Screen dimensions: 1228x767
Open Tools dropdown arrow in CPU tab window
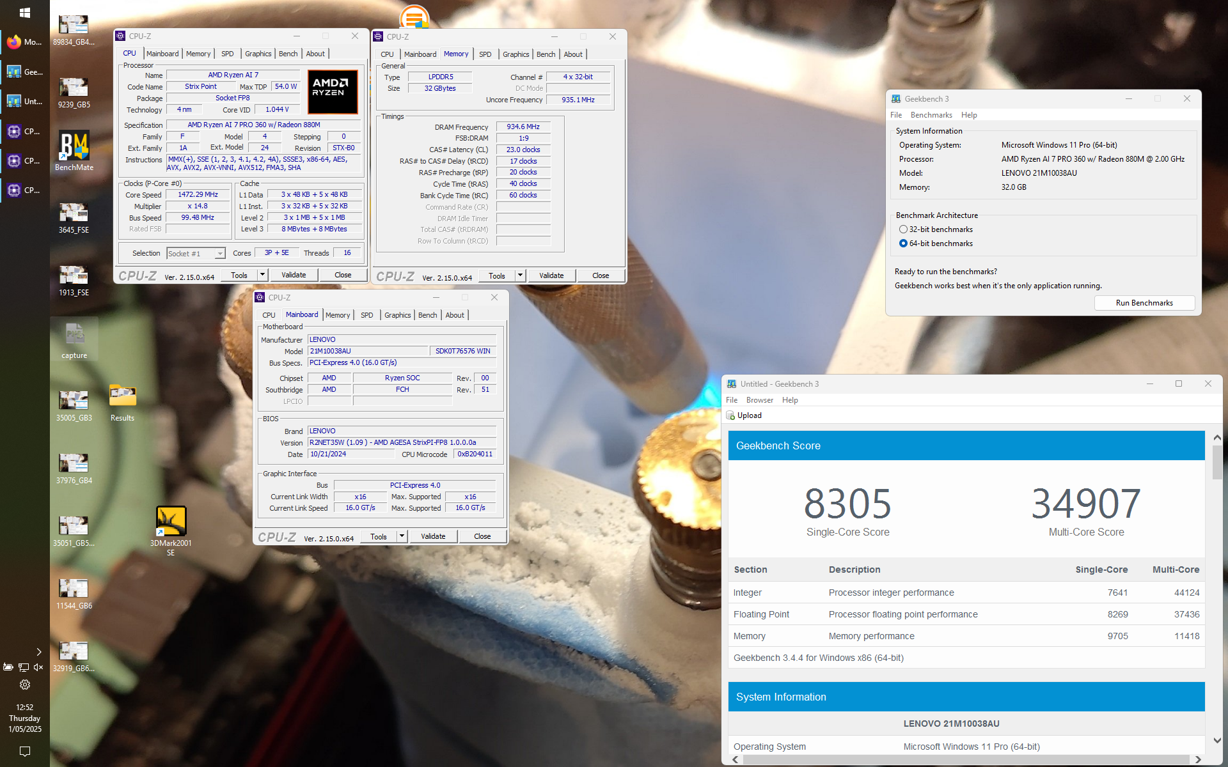click(262, 275)
